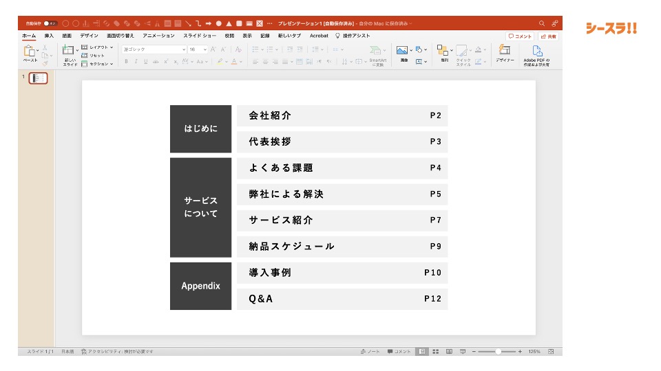Click the search magnifier in title bar
The width and height of the screenshot is (661, 371).
tap(542, 23)
